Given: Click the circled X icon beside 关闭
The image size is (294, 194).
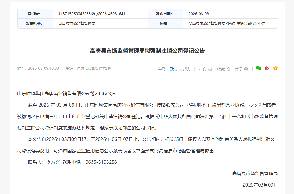Looking at the screenshot, I should (246, 69).
